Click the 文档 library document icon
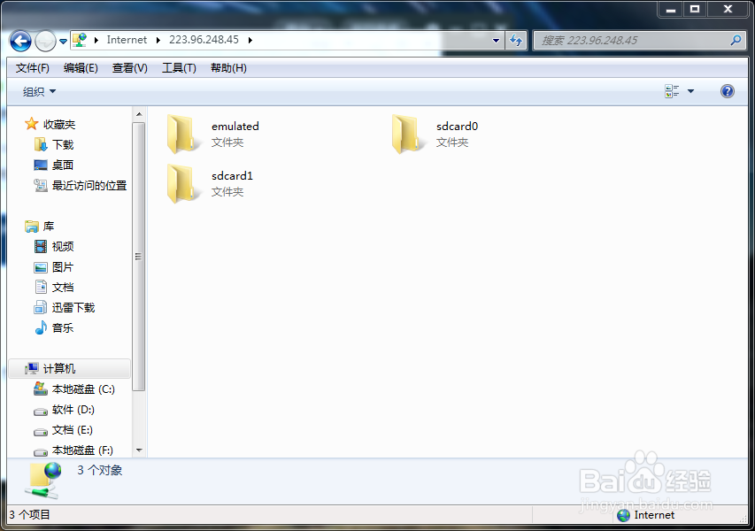Viewport: 755px width, 531px height. click(x=41, y=287)
